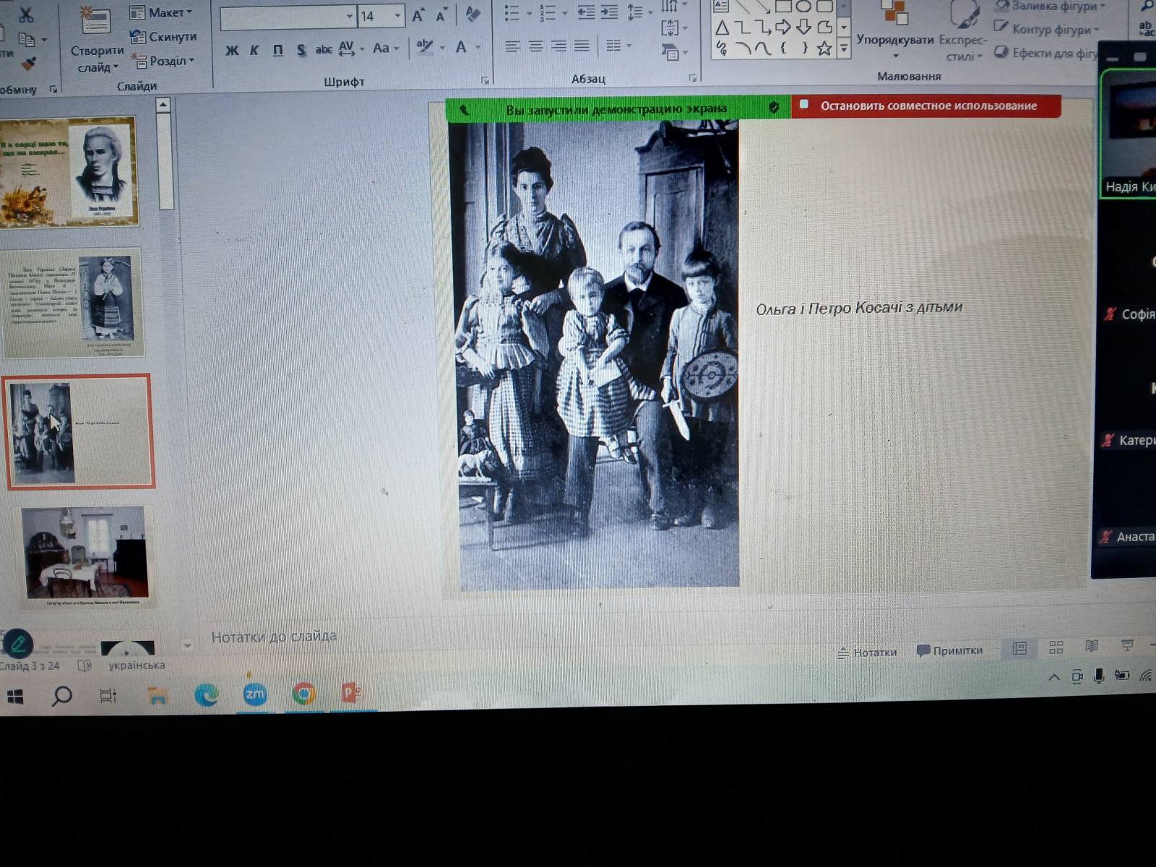Toggle the Нотатки notes pane
The height and width of the screenshot is (867, 1156).
point(867,652)
